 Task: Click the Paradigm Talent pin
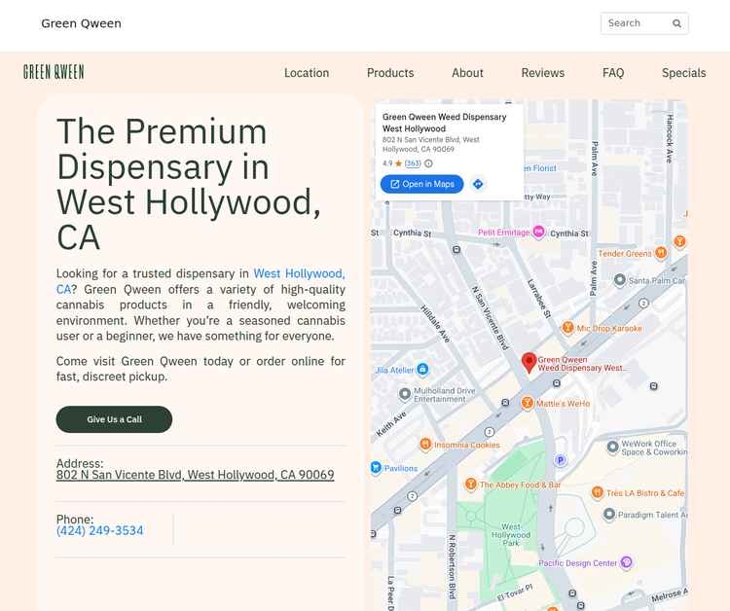609,515
